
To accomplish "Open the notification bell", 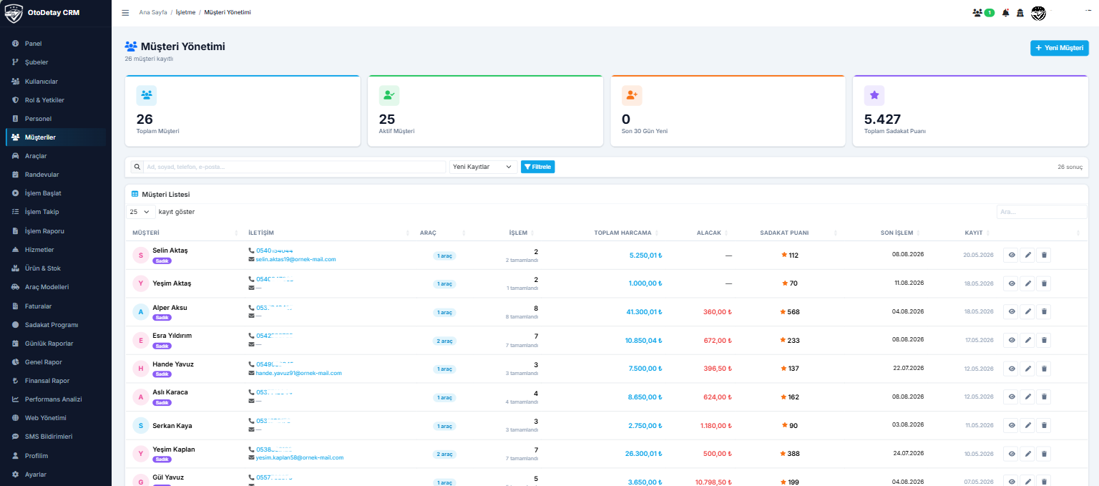I will (1005, 13).
